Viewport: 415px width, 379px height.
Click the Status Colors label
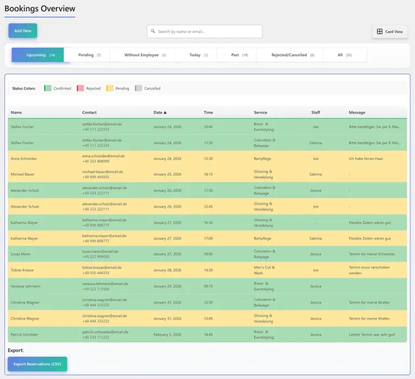[24, 89]
